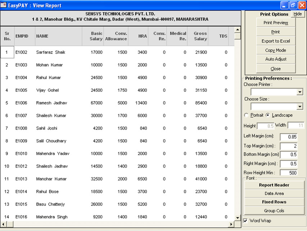307x231 pixels.
Task: Open the Choose Printer dropdown
Action: [300, 92]
